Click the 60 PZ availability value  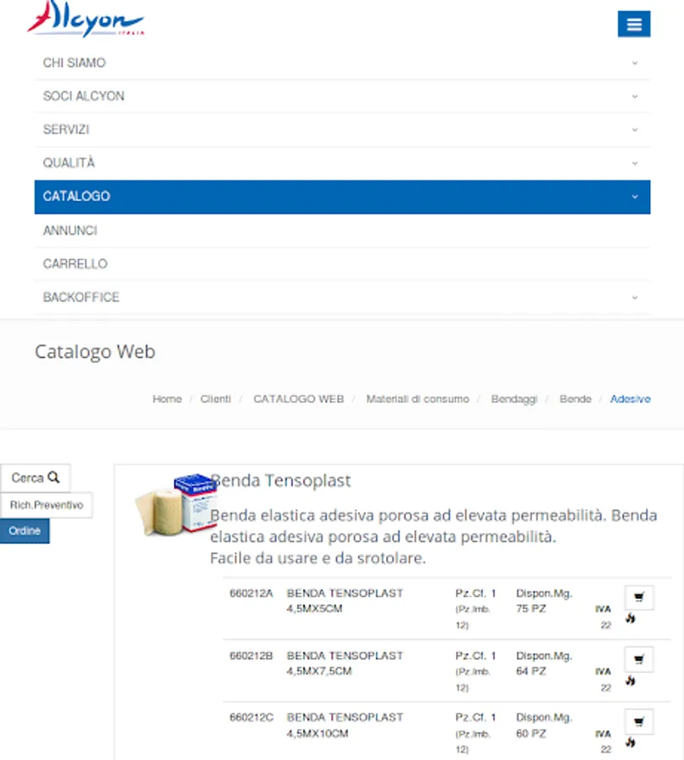tap(531, 734)
